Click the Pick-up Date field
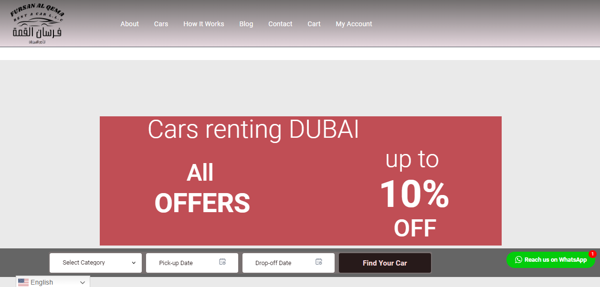Image resolution: width=600 pixels, height=287 pixels. coord(192,263)
